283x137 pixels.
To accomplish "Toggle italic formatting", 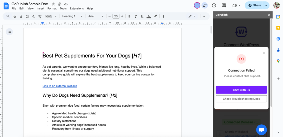I will pyautogui.click(x=136, y=16).
